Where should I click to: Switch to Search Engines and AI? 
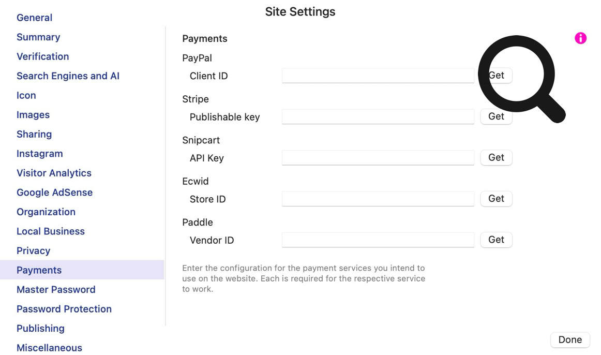[68, 76]
